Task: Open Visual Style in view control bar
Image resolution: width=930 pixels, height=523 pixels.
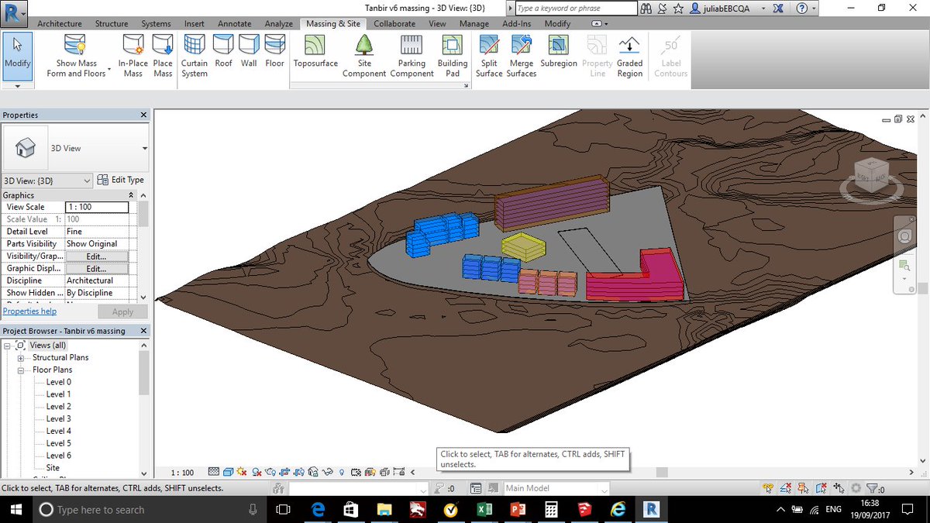Action: click(x=229, y=472)
